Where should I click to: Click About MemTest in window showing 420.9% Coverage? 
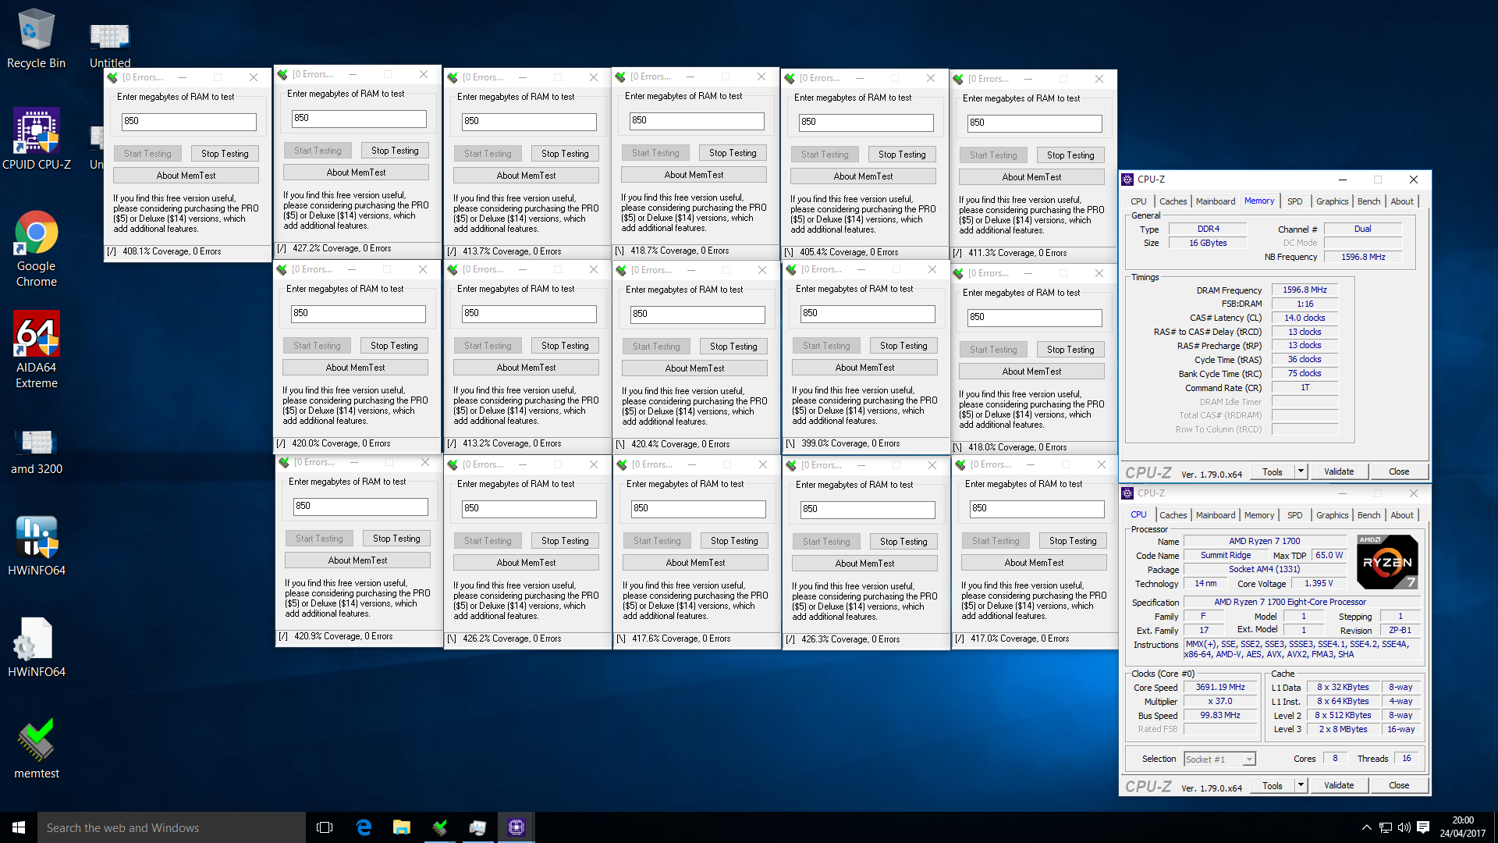(x=357, y=560)
